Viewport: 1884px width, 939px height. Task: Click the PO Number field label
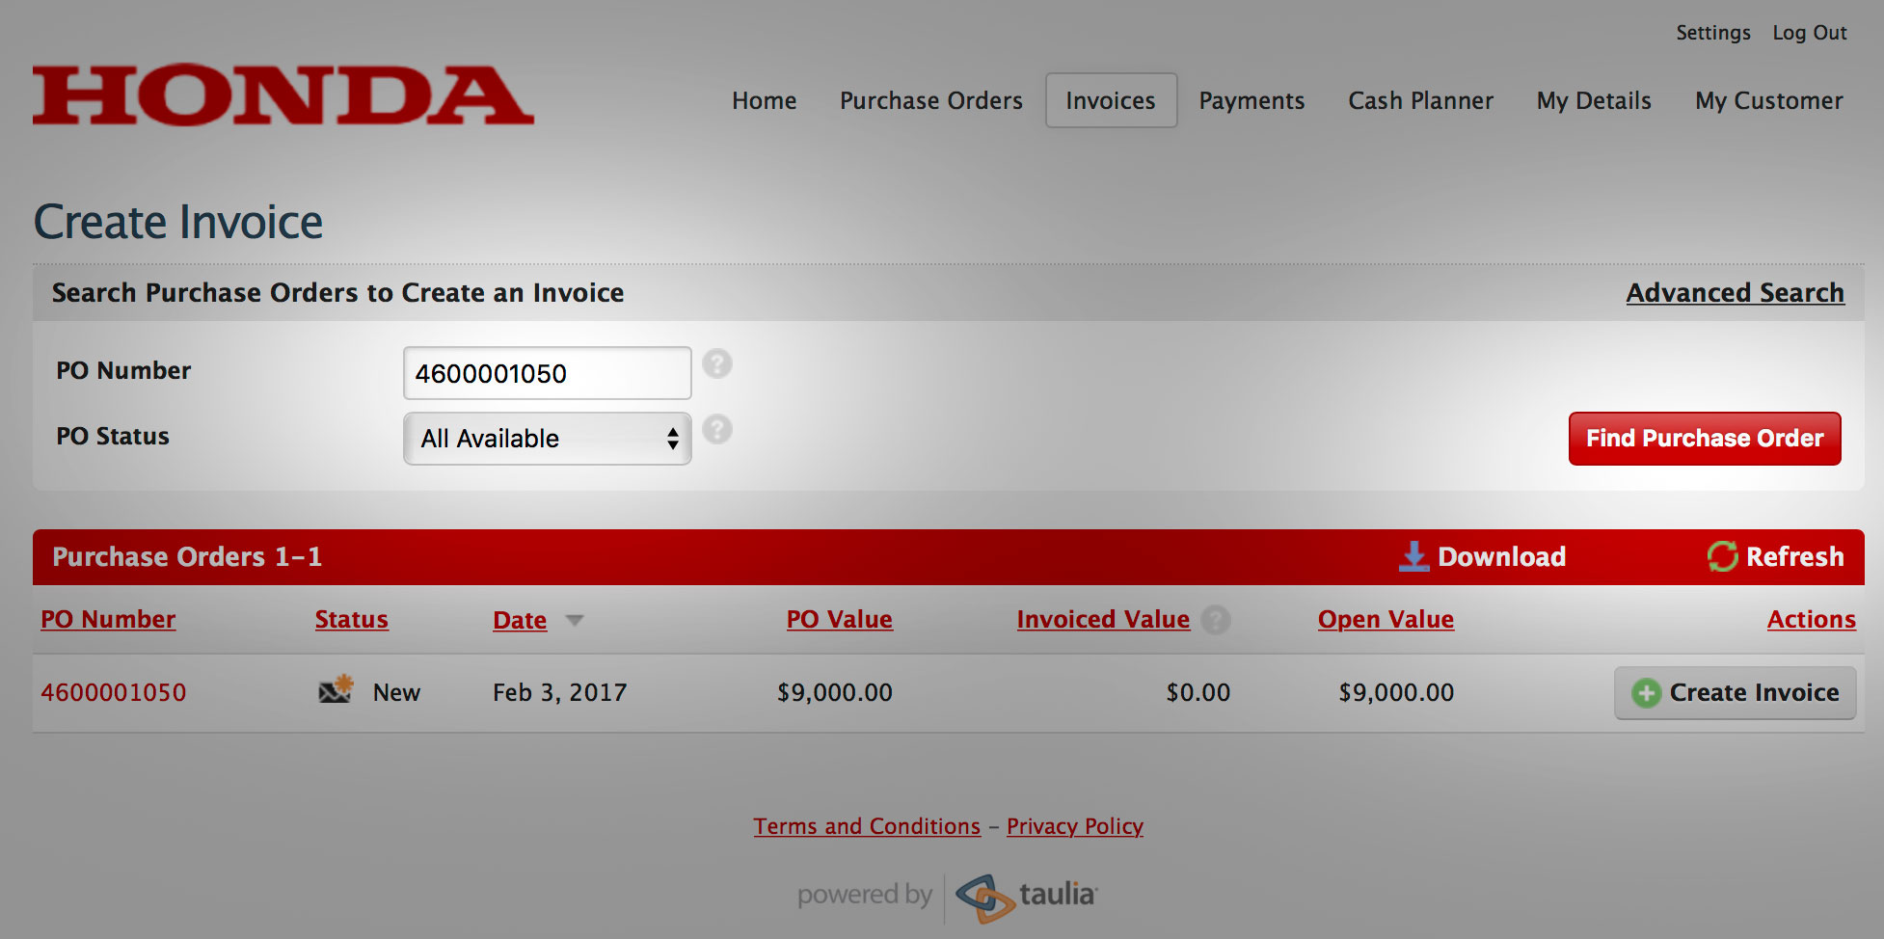(123, 370)
